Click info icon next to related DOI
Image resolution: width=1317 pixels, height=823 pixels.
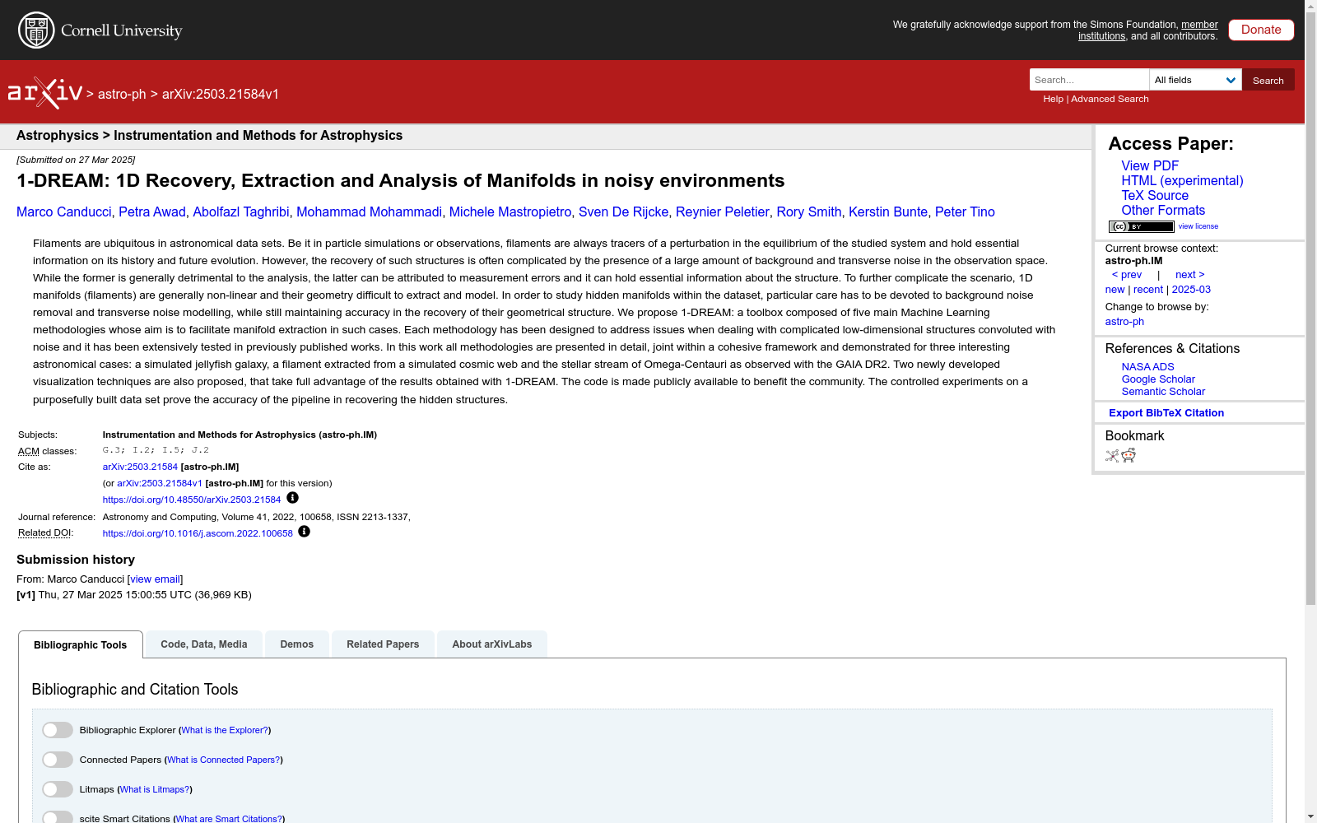(304, 532)
